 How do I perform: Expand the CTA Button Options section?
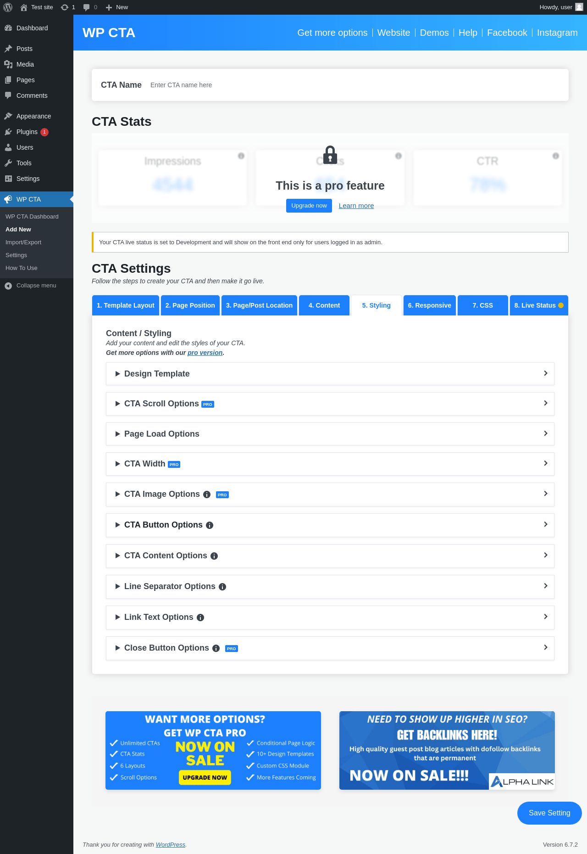point(330,525)
